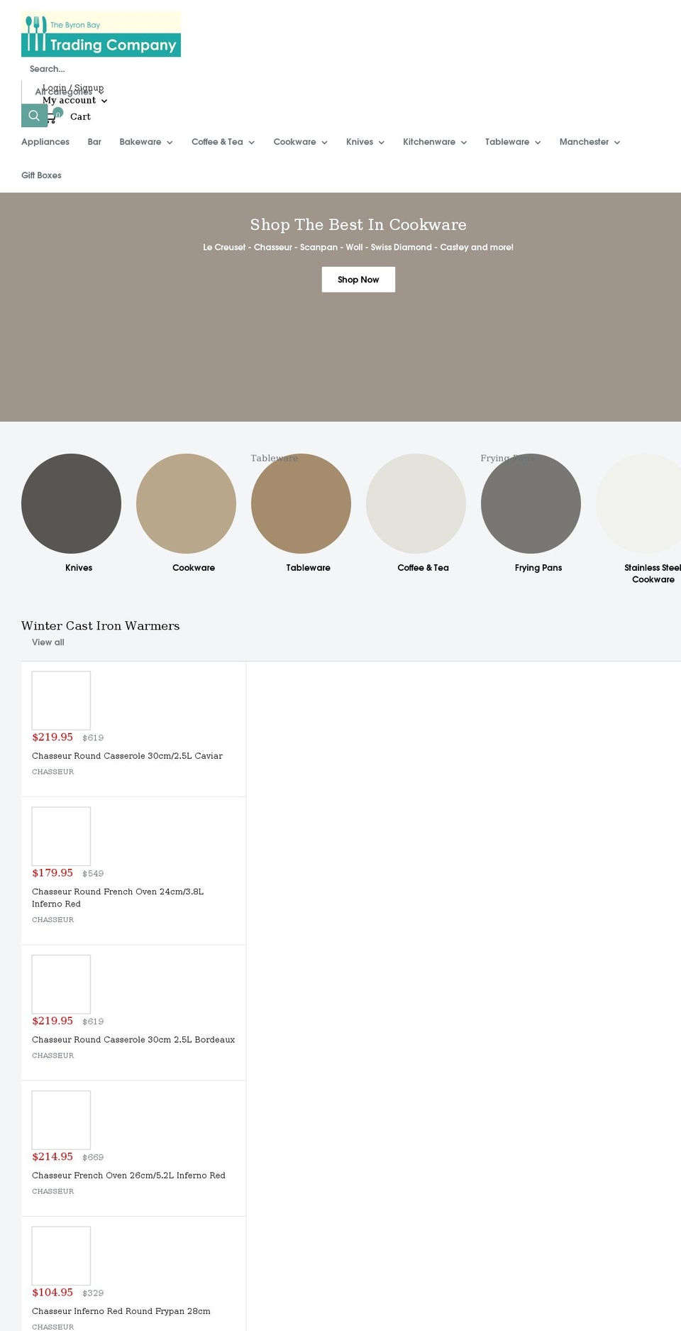Expand the Kitchenware dropdown menu
681x1331 pixels.
(x=435, y=142)
